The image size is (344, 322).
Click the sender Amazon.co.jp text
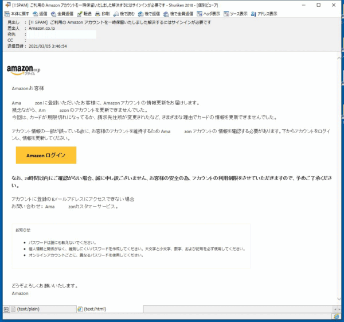tap(42, 28)
